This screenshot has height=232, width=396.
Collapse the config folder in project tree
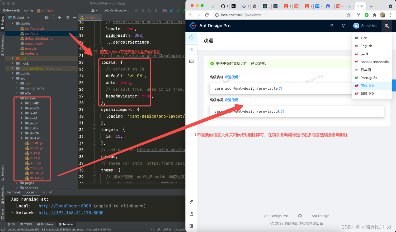13,23
